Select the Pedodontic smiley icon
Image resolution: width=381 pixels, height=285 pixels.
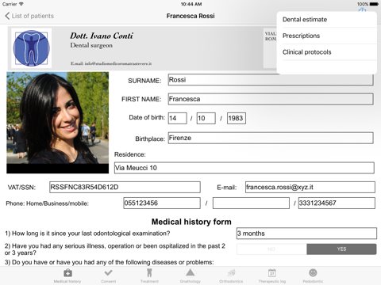(x=313, y=273)
